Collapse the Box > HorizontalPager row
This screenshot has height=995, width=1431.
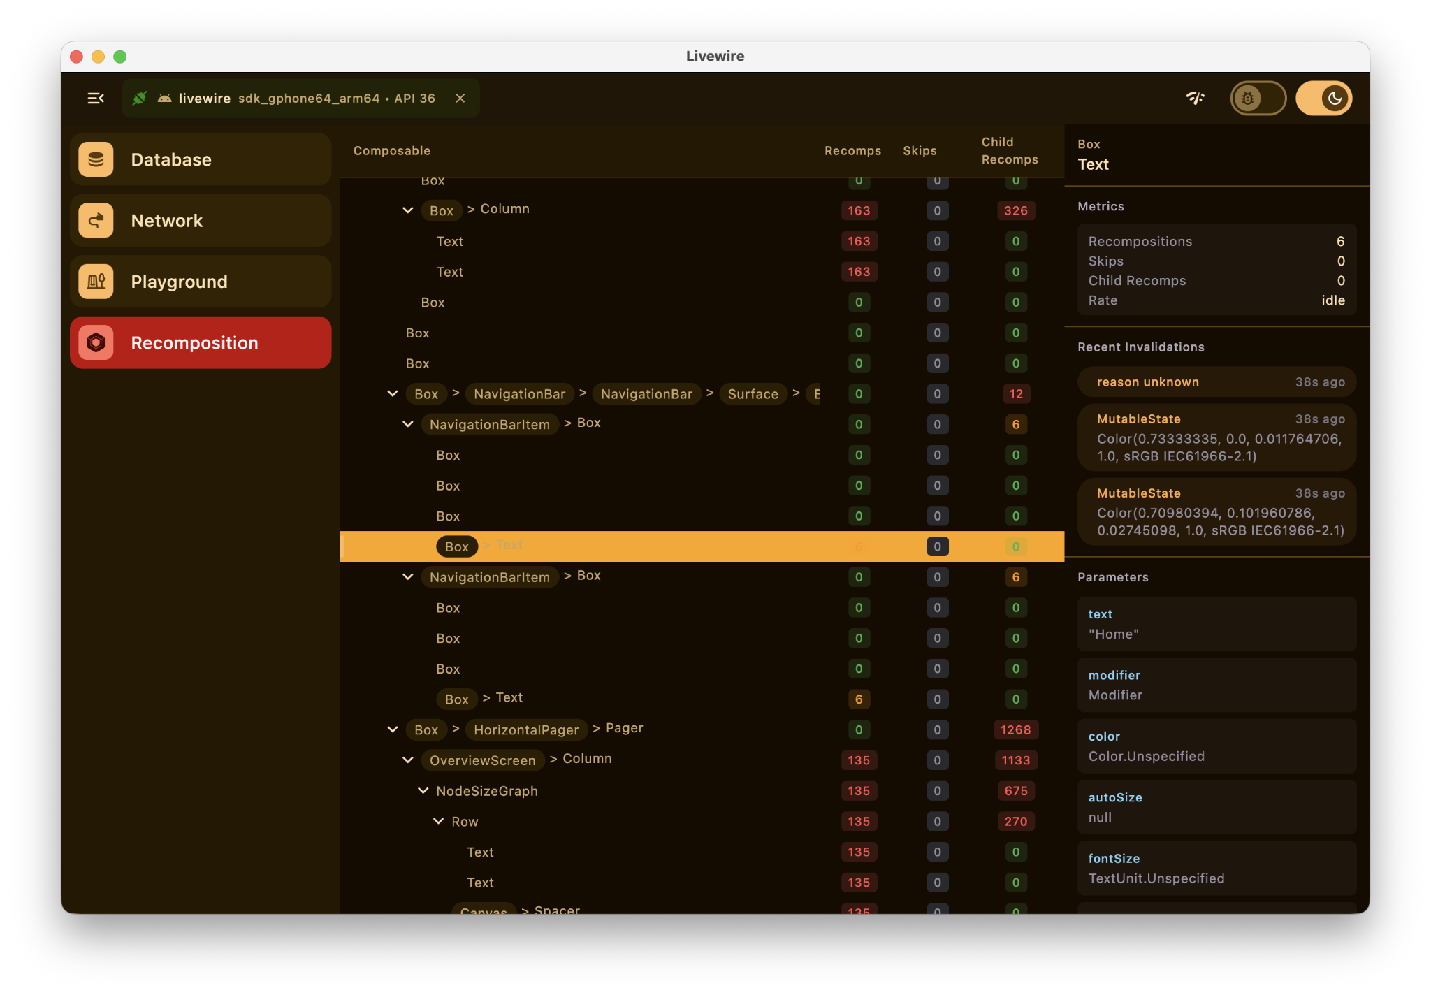click(393, 729)
